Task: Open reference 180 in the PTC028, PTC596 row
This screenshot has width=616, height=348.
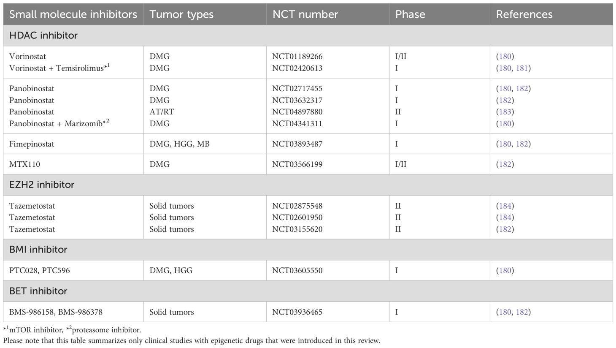Action: click(505, 271)
